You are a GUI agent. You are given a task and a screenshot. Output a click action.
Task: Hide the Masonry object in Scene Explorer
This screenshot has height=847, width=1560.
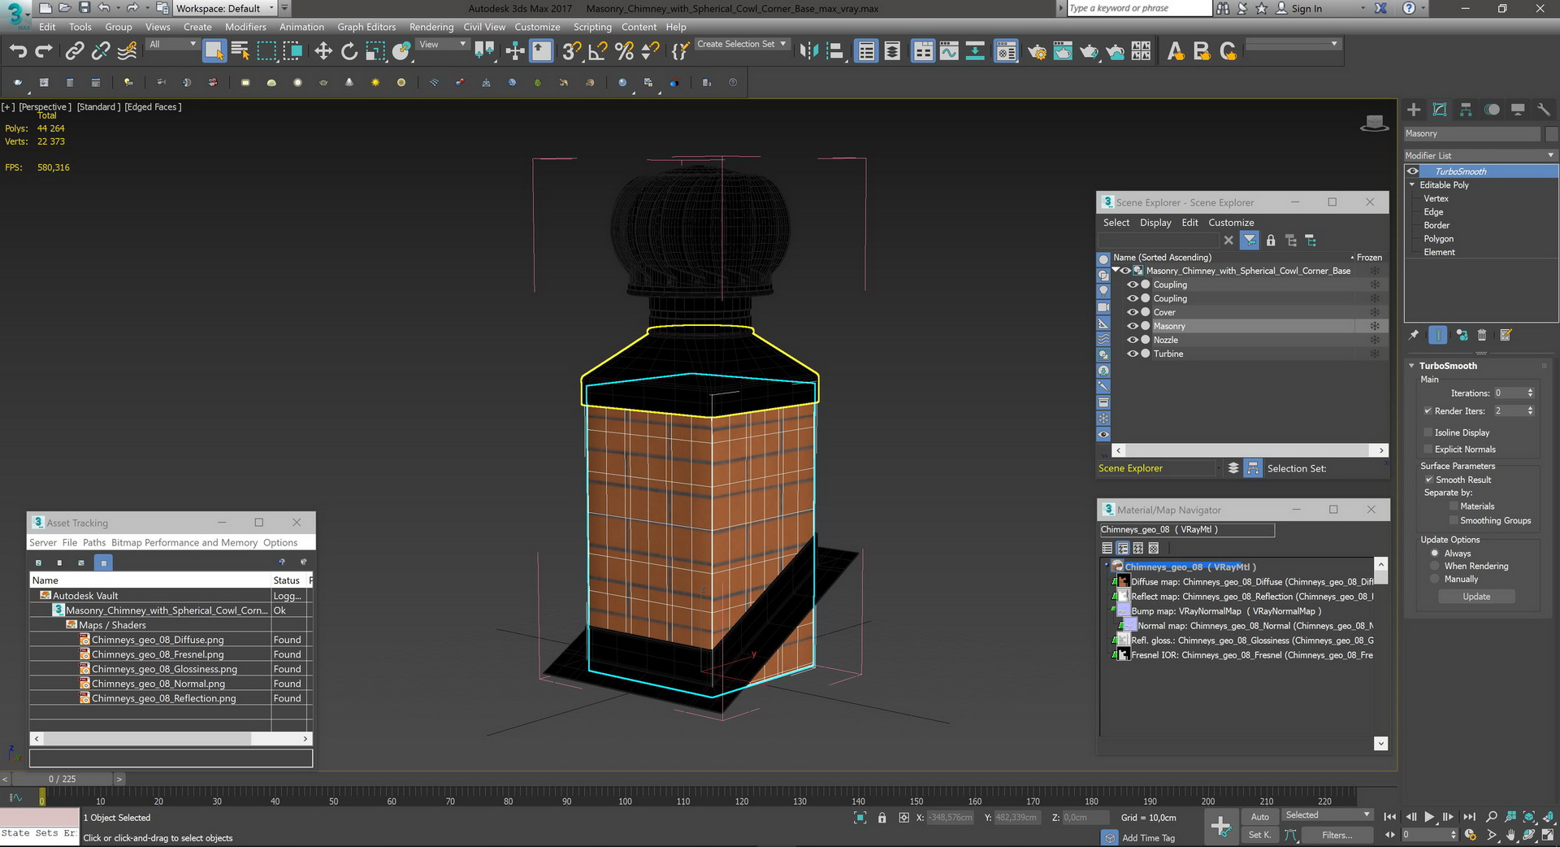(x=1132, y=326)
